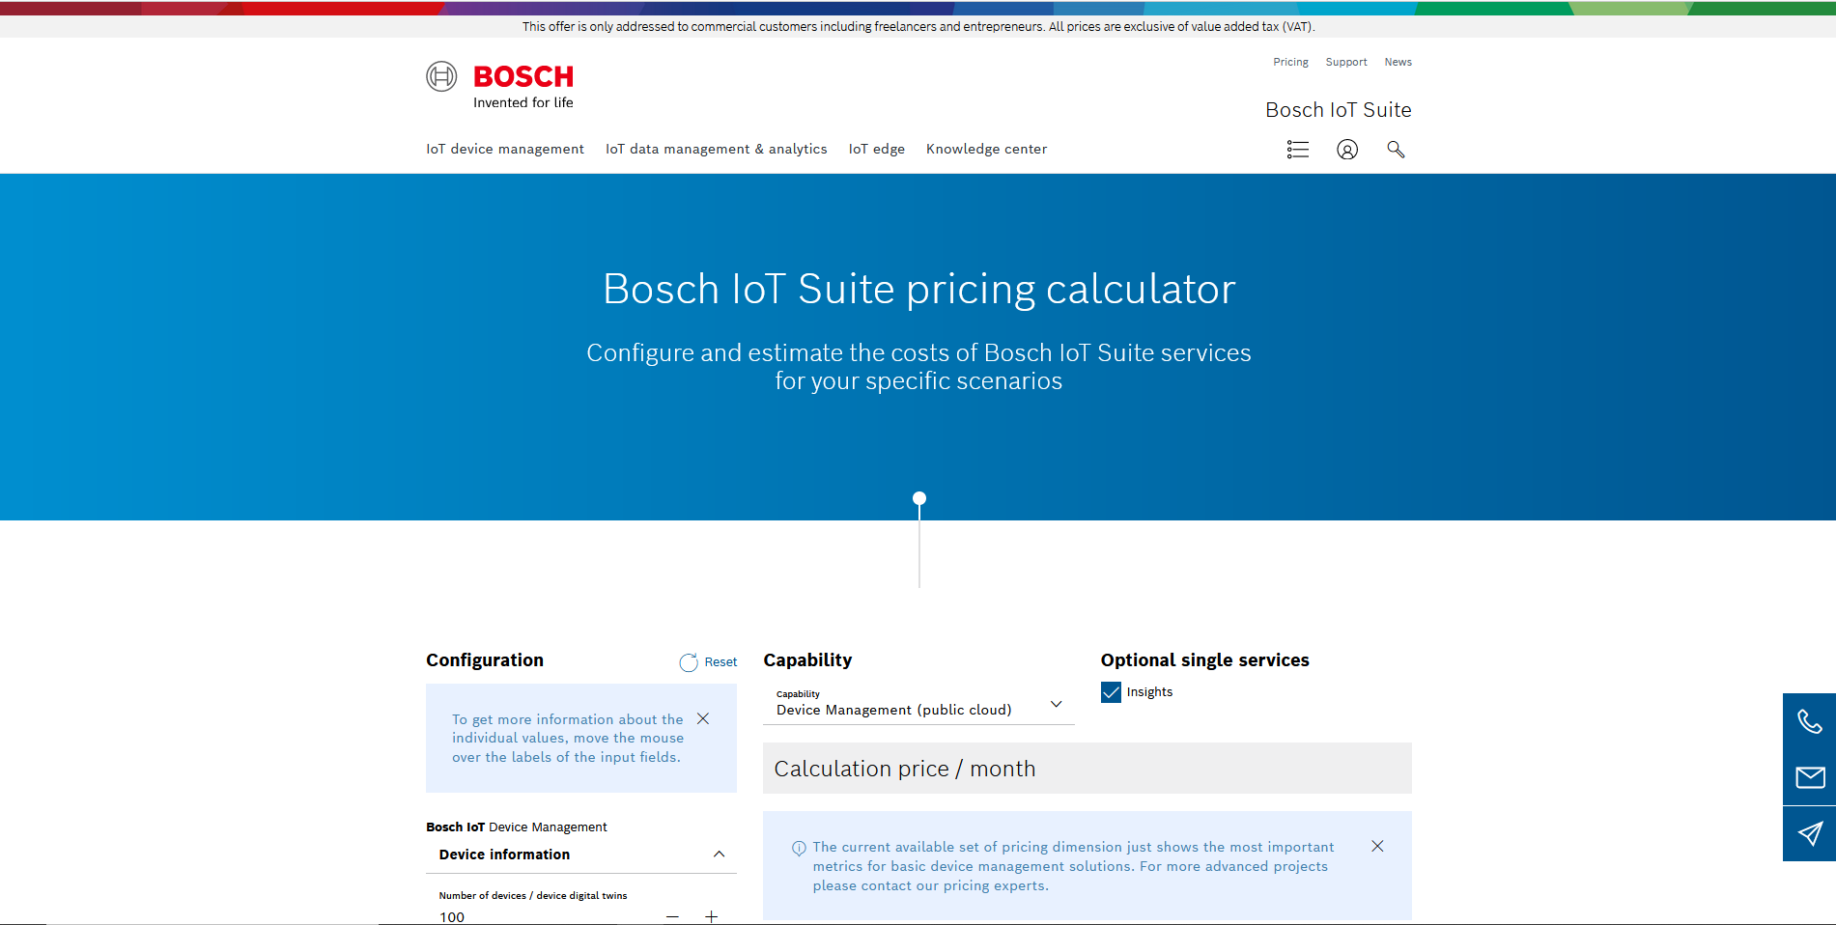Close the mouse-over info hint box
This screenshot has height=925, width=1836.
coord(703,718)
